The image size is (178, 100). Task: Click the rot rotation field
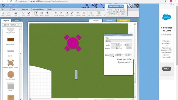pyautogui.click(x=129, y=45)
